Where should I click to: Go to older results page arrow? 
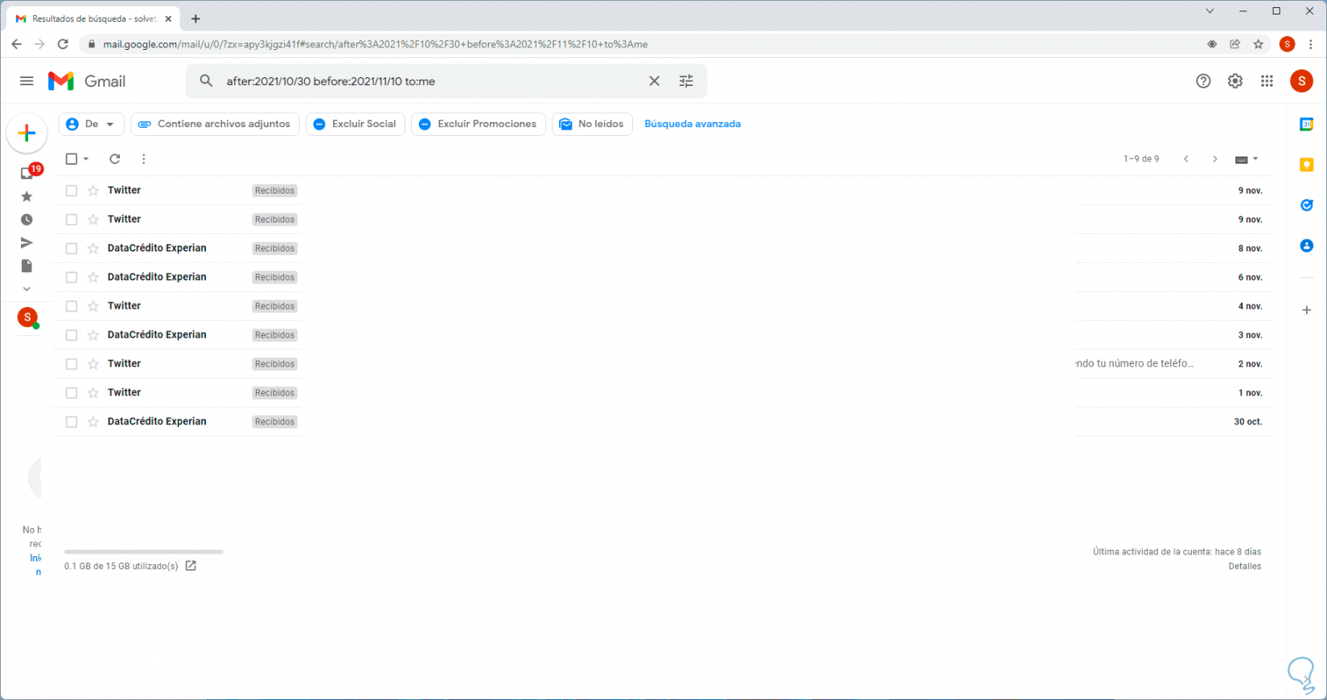point(1215,159)
